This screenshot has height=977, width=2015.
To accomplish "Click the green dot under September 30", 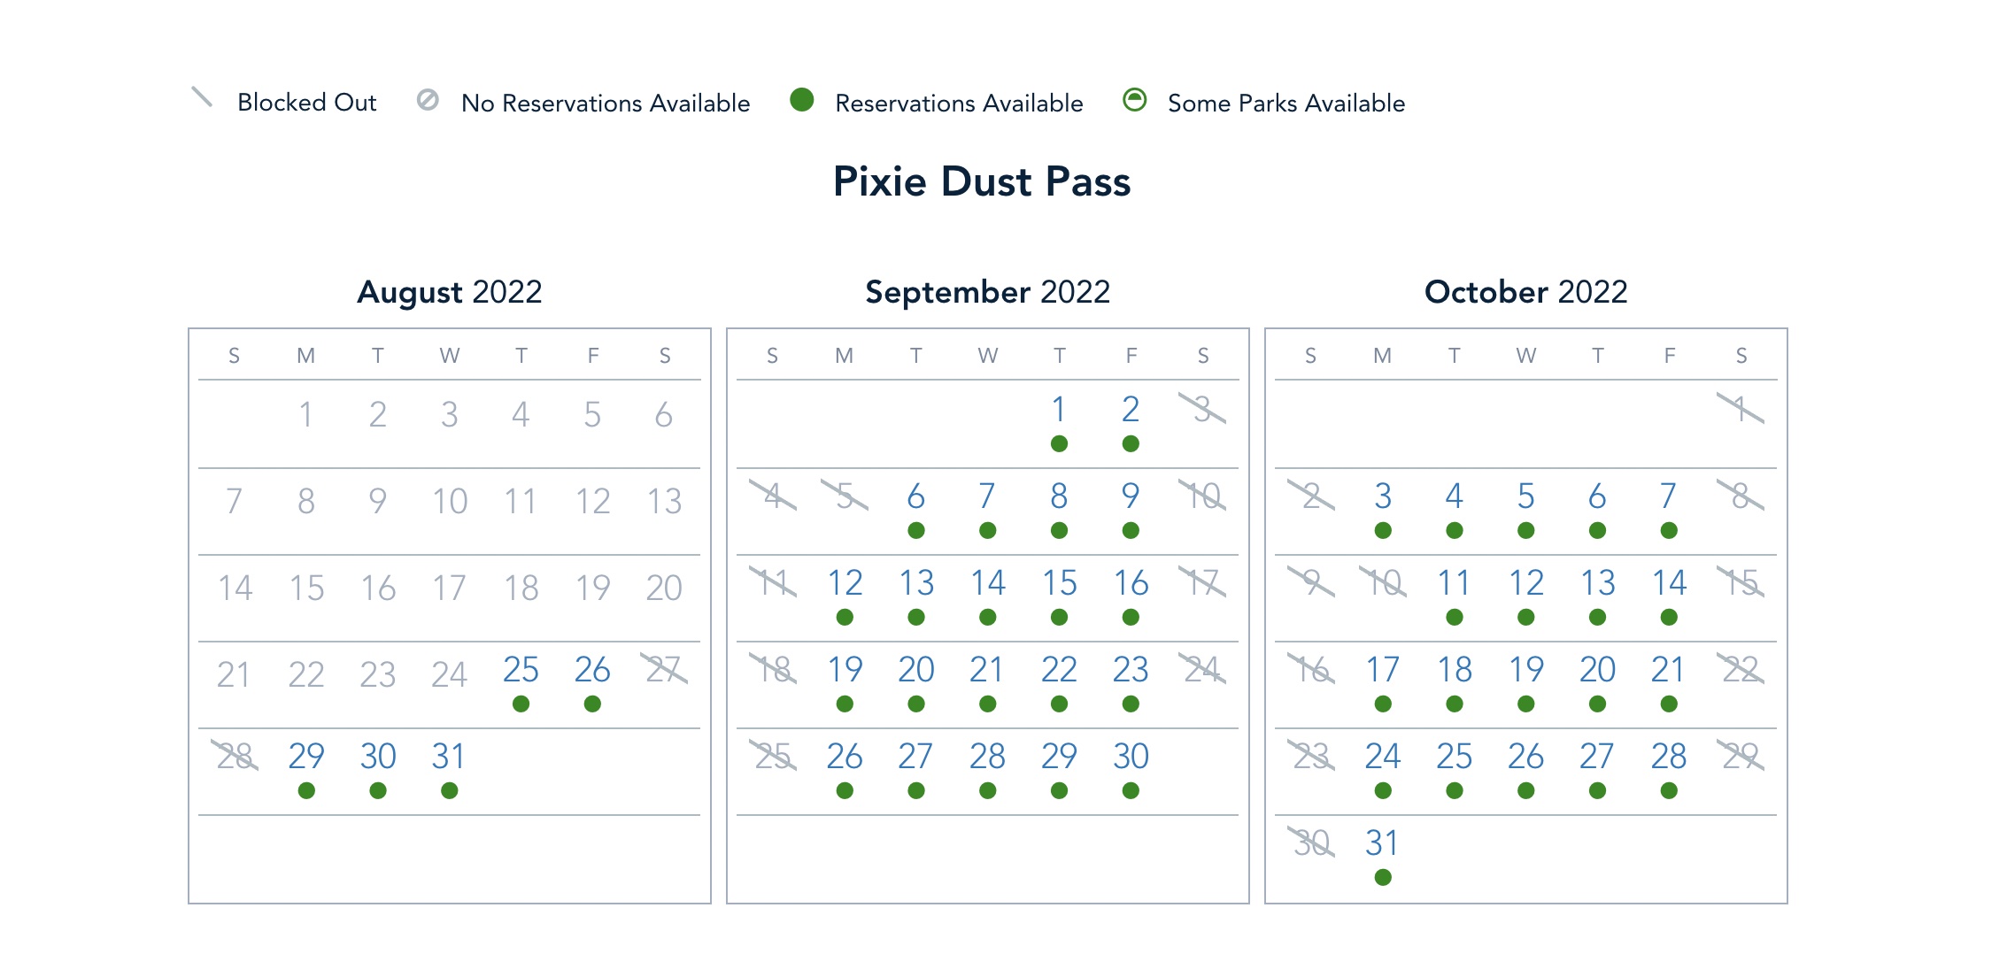I will [x=1131, y=791].
